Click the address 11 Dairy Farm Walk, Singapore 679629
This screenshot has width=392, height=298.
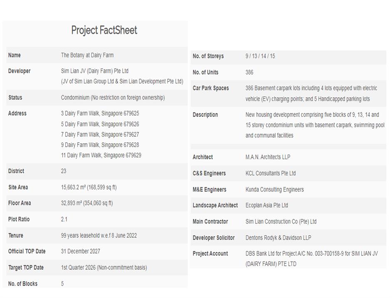(101, 155)
